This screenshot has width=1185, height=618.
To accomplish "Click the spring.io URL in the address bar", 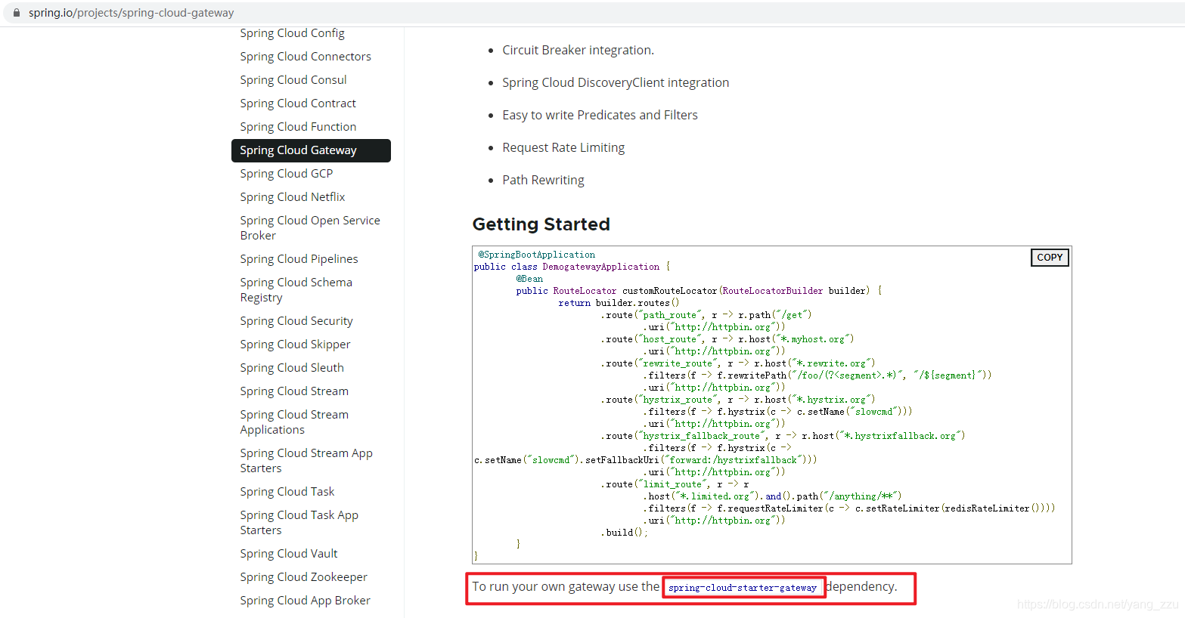I will click(x=132, y=13).
